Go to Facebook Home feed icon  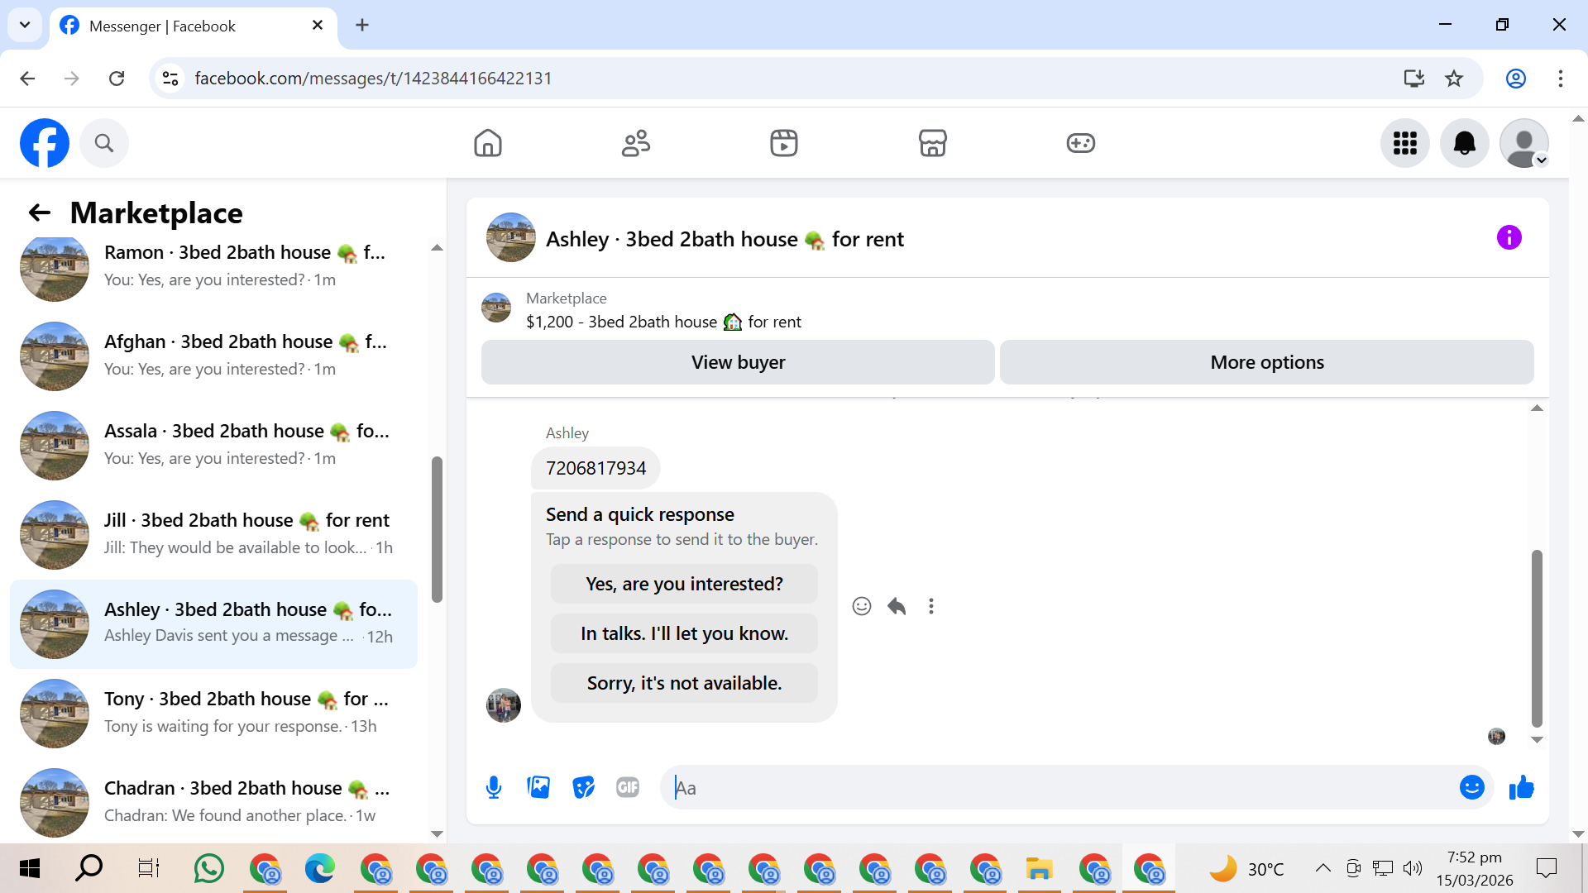[488, 143]
